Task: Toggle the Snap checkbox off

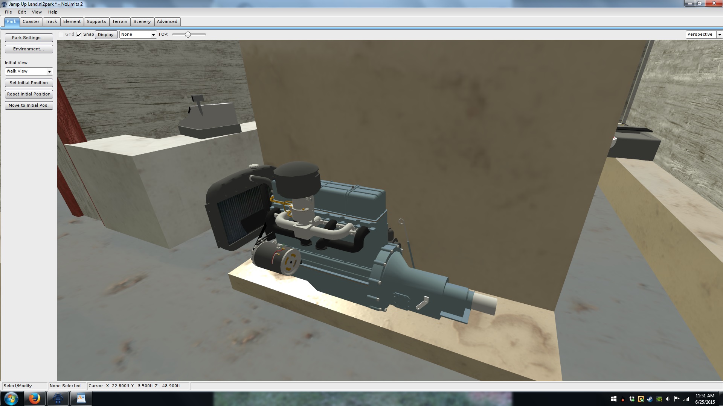Action: (79, 35)
